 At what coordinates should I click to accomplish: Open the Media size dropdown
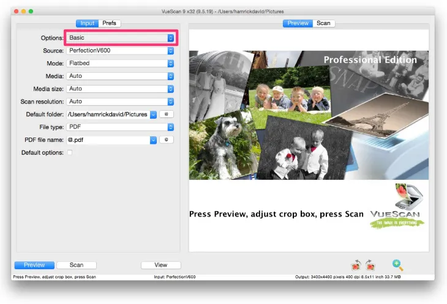(120, 89)
